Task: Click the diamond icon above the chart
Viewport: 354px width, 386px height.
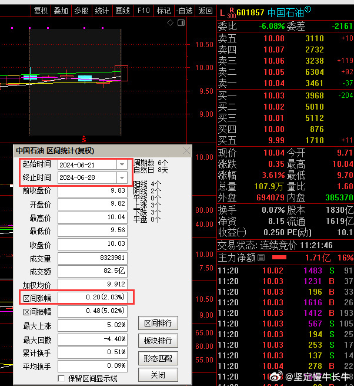Action: [x=170, y=24]
